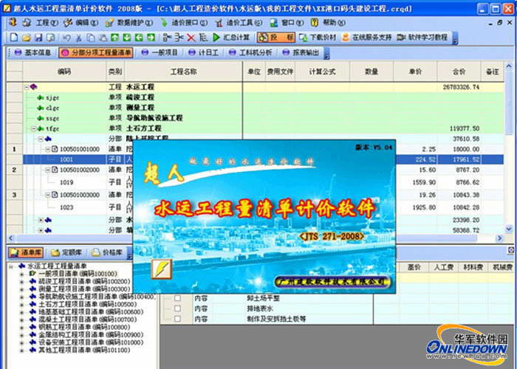Create a new project file from toolbar
Image resolution: width=517 pixels, height=369 pixels.
[x=14, y=38]
